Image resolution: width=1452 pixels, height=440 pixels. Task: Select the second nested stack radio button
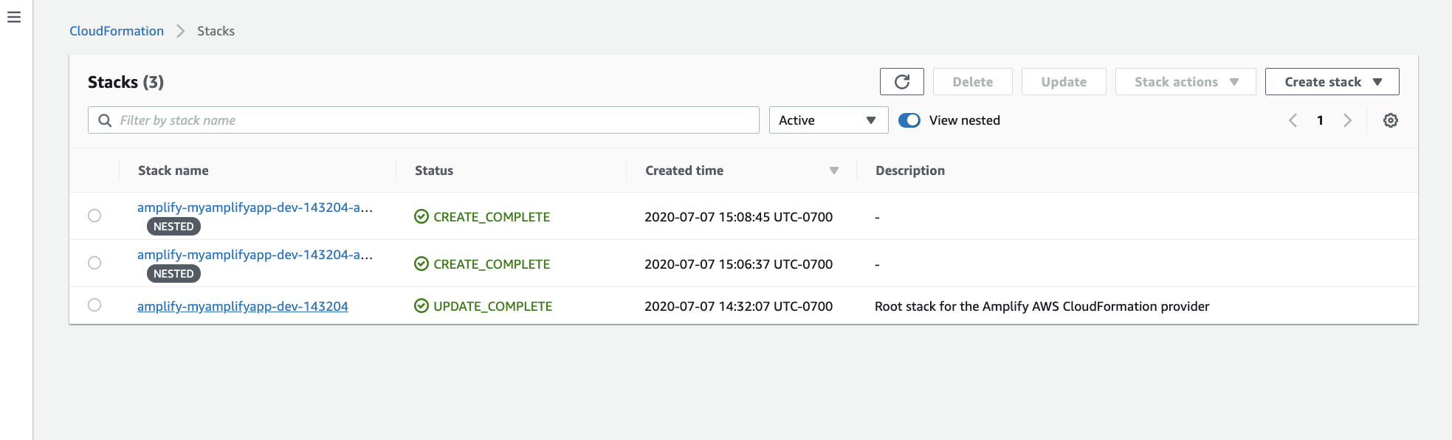coord(94,263)
